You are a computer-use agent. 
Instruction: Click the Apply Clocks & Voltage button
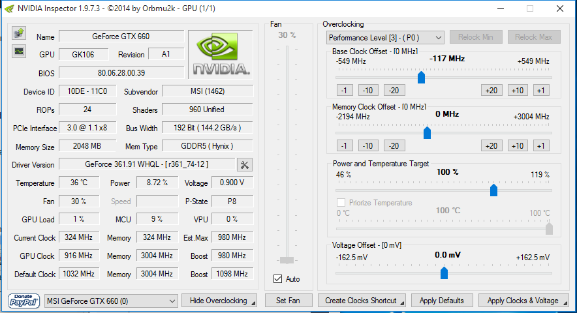[x=523, y=301]
